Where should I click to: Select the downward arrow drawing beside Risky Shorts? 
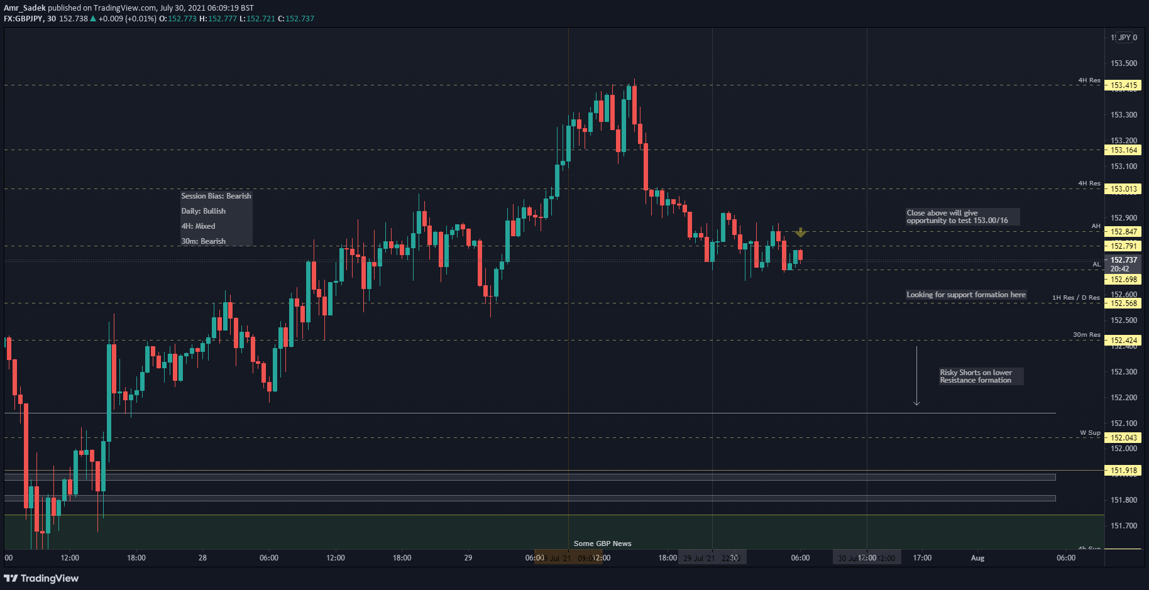tap(916, 376)
